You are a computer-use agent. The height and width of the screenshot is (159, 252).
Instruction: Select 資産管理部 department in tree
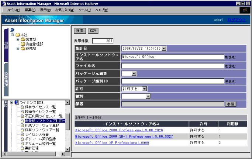pyautogui.click(x=34, y=44)
